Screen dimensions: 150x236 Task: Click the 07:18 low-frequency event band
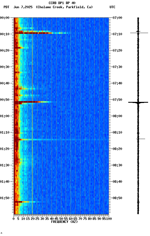21,48
